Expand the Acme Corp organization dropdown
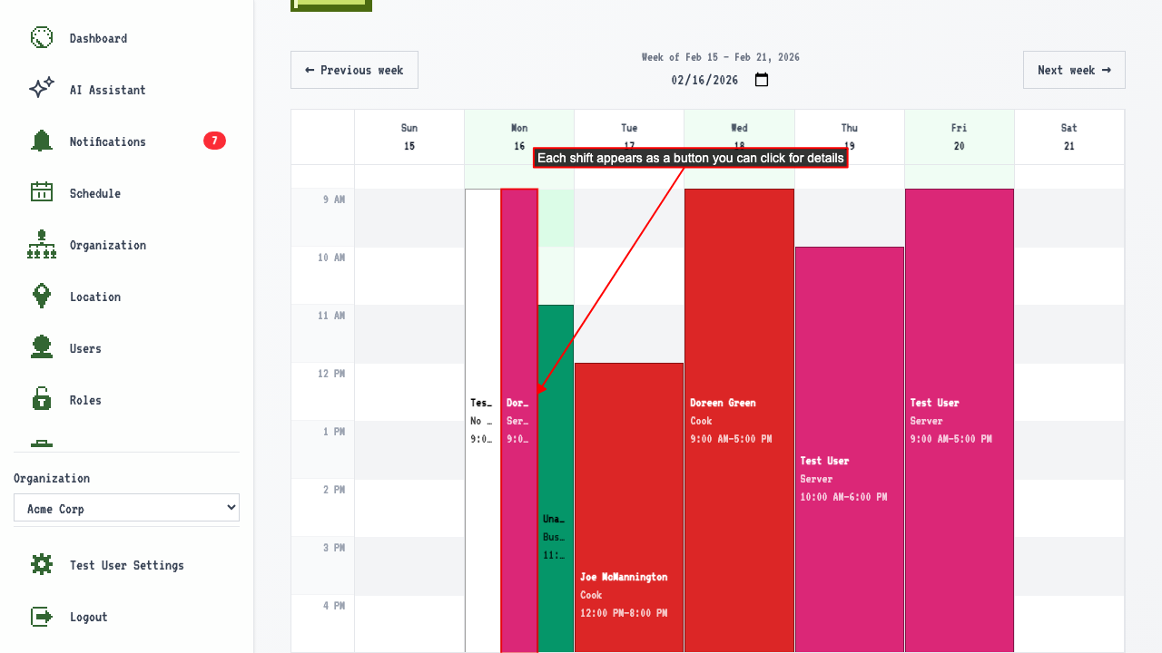Image resolution: width=1162 pixels, height=653 pixels. (126, 508)
